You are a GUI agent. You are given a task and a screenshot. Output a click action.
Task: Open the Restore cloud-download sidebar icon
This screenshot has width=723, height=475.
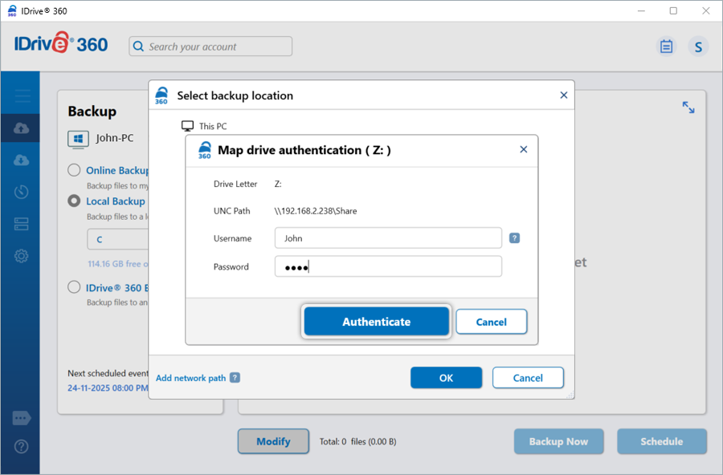(21, 160)
